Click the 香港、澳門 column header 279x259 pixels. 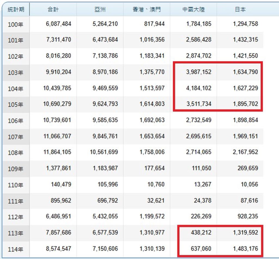click(147, 9)
